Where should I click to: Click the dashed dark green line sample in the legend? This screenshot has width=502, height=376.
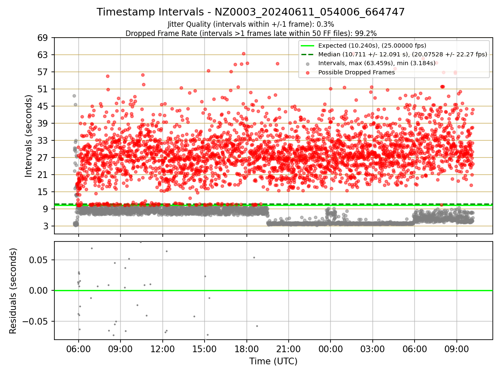307,54
